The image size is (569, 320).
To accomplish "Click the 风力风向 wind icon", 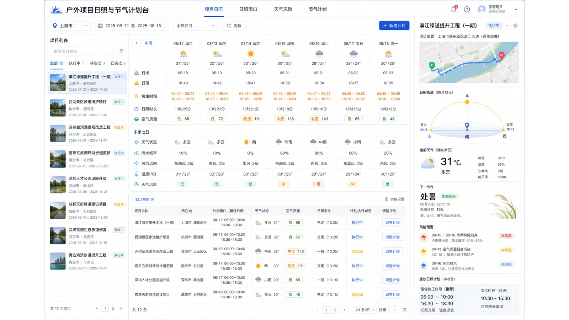I will click(x=137, y=164).
